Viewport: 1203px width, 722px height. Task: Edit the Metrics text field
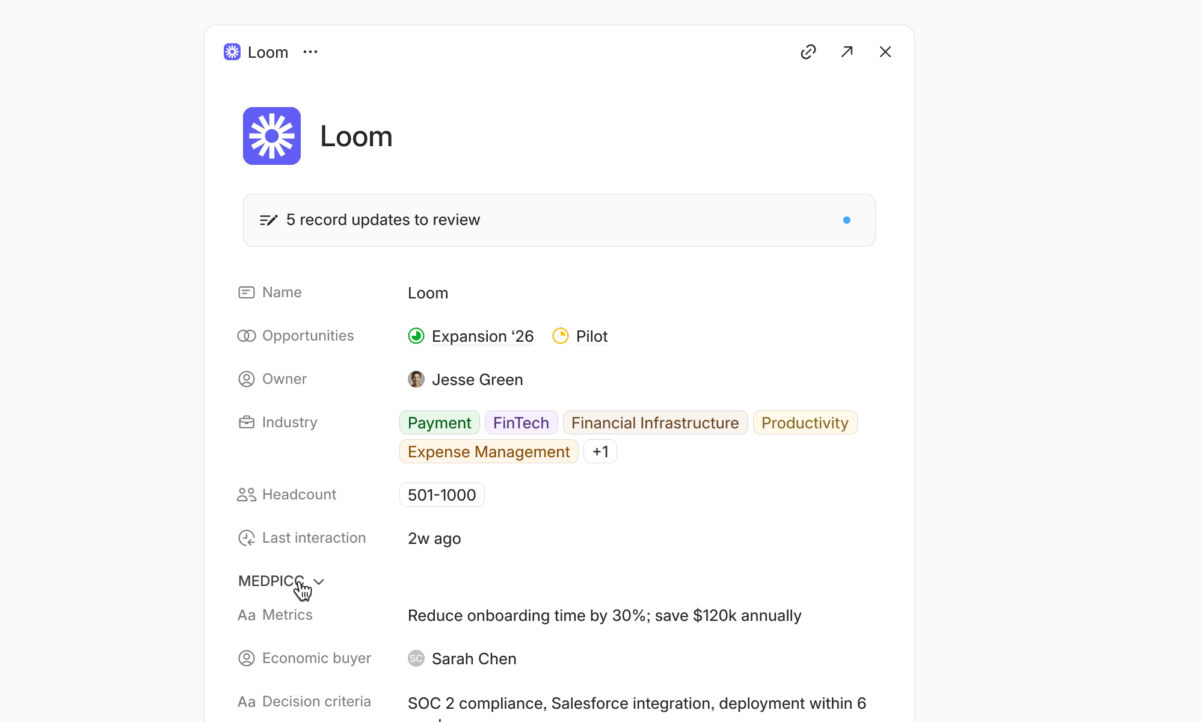[x=605, y=616]
